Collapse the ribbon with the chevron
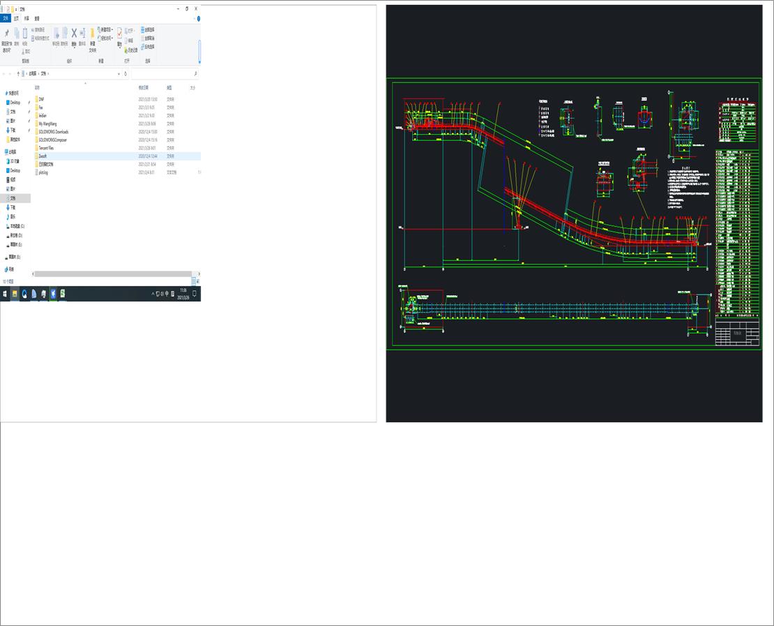 (x=194, y=19)
